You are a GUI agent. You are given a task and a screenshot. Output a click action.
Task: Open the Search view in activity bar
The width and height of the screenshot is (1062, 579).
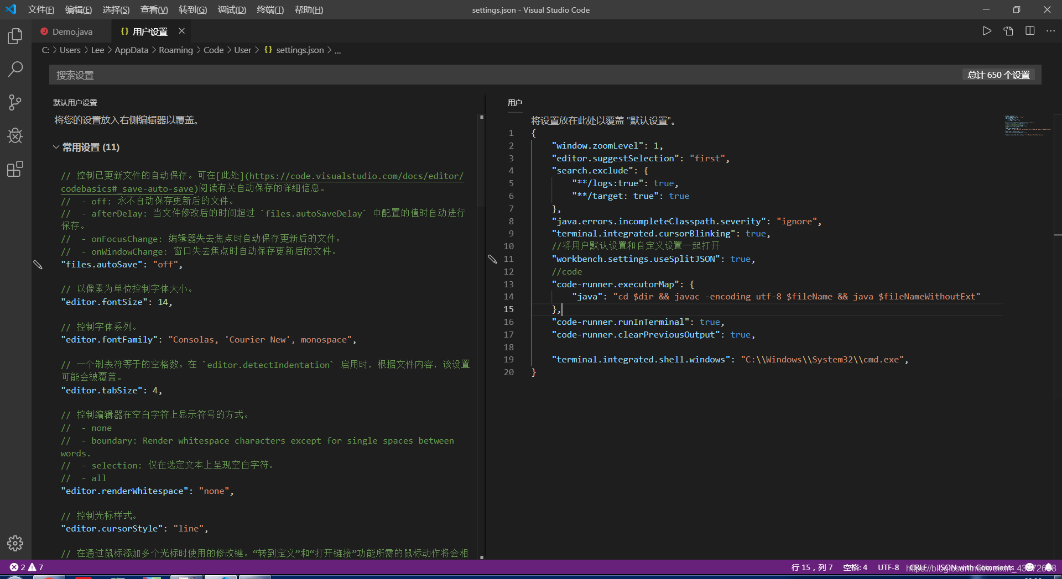click(x=15, y=69)
